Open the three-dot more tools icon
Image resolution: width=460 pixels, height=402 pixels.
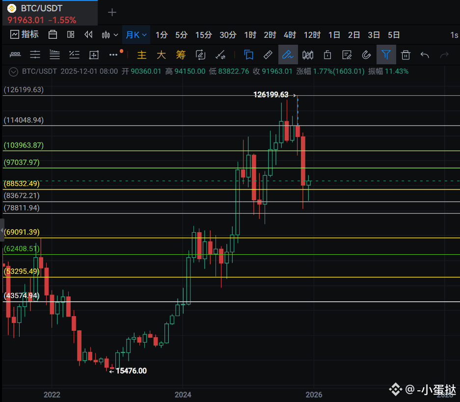pyautogui.click(x=113, y=55)
